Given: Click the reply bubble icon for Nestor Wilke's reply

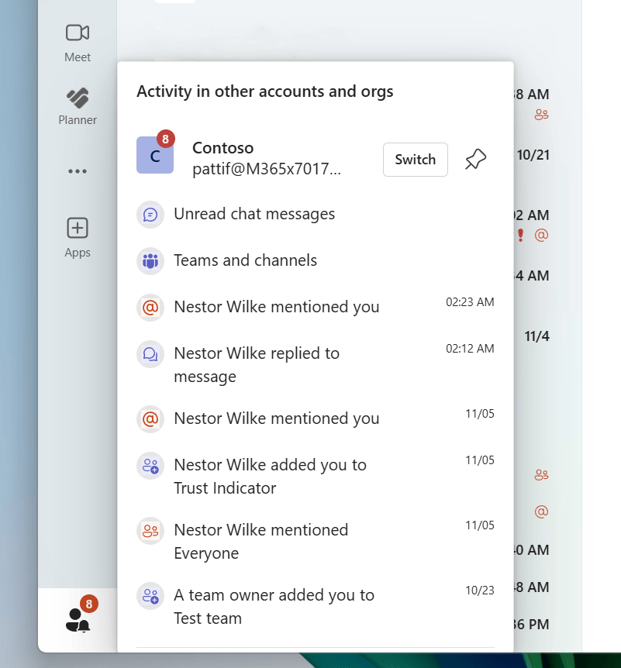Looking at the screenshot, I should click(150, 353).
